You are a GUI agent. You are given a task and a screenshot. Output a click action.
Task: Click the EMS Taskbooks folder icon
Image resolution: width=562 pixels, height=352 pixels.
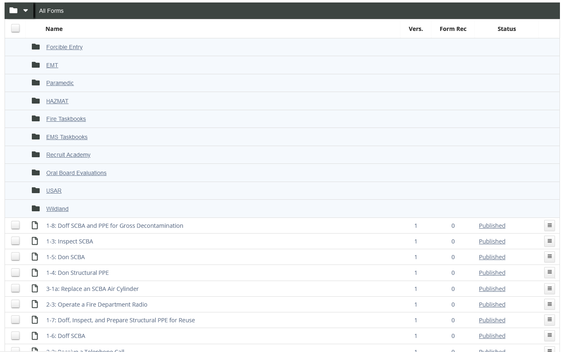36,137
